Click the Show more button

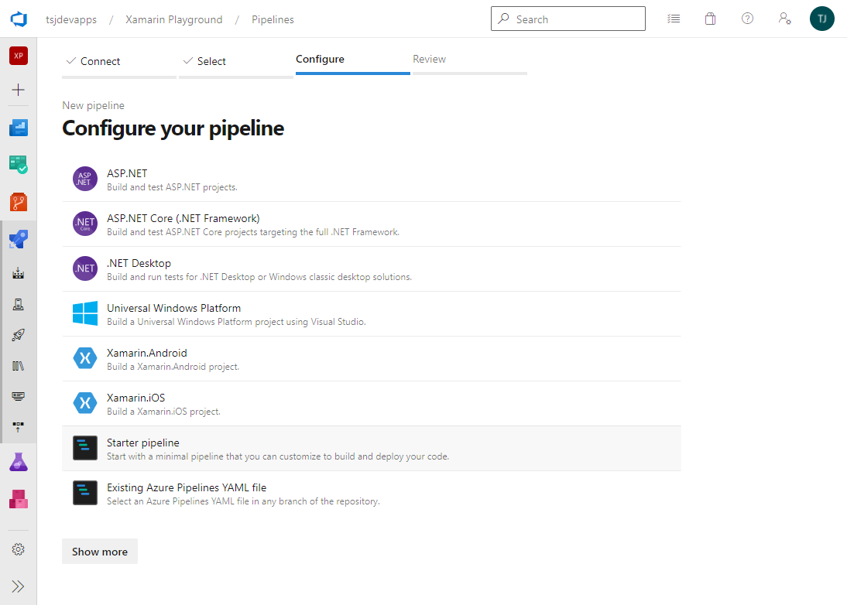pos(100,552)
